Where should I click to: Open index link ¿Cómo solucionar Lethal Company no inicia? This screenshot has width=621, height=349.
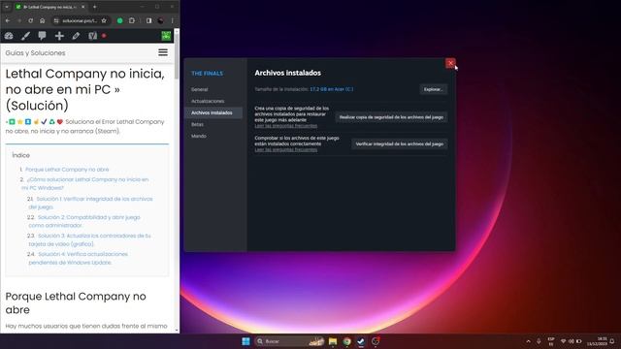(x=84, y=183)
